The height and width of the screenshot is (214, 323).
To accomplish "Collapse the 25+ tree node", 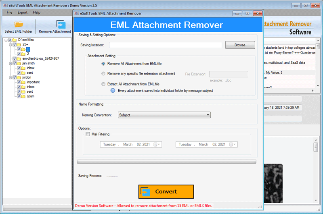I will [x=10, y=45].
